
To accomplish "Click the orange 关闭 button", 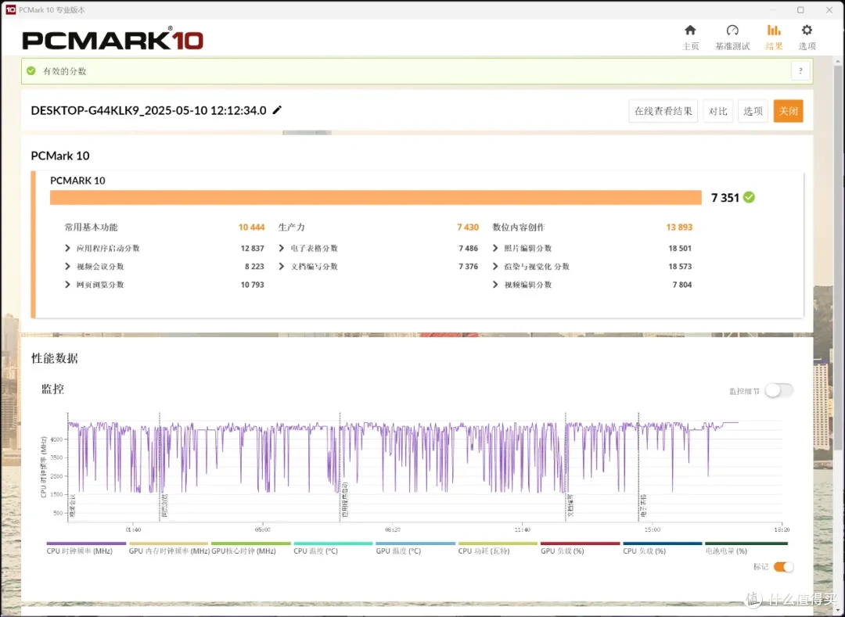I will (x=788, y=111).
